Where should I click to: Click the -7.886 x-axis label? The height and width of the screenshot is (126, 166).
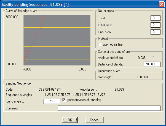tap(26, 69)
